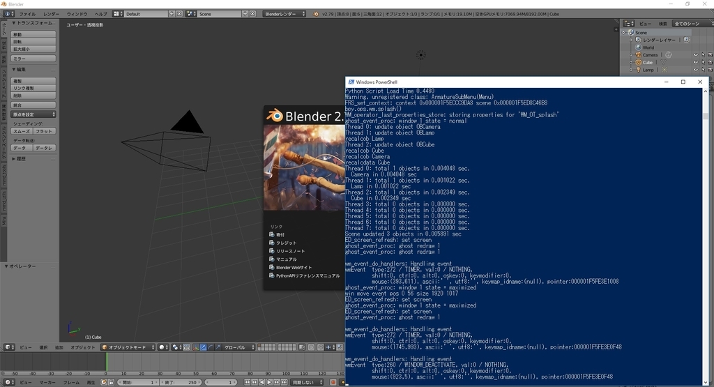
Task: Toggle the 3D manipulator axes icon
Action: [196, 347]
